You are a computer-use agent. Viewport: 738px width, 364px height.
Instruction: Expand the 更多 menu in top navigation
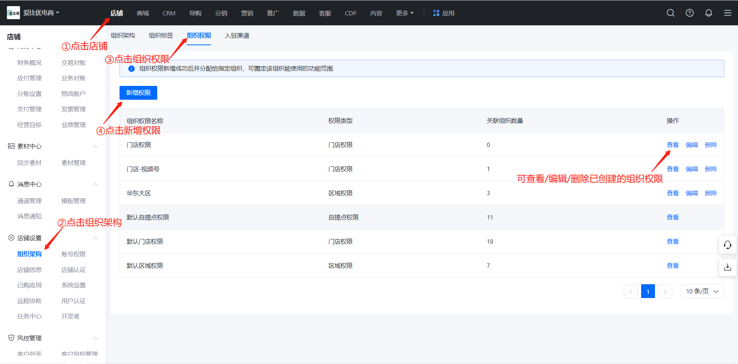click(405, 13)
